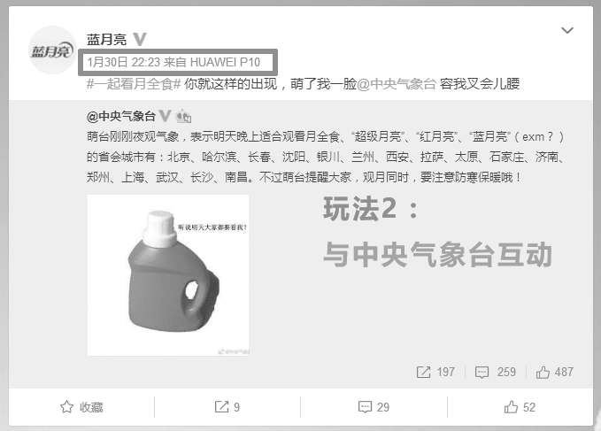Click the verified V badge beside 蓝月亮
The height and width of the screenshot is (431, 601).
[140, 39]
